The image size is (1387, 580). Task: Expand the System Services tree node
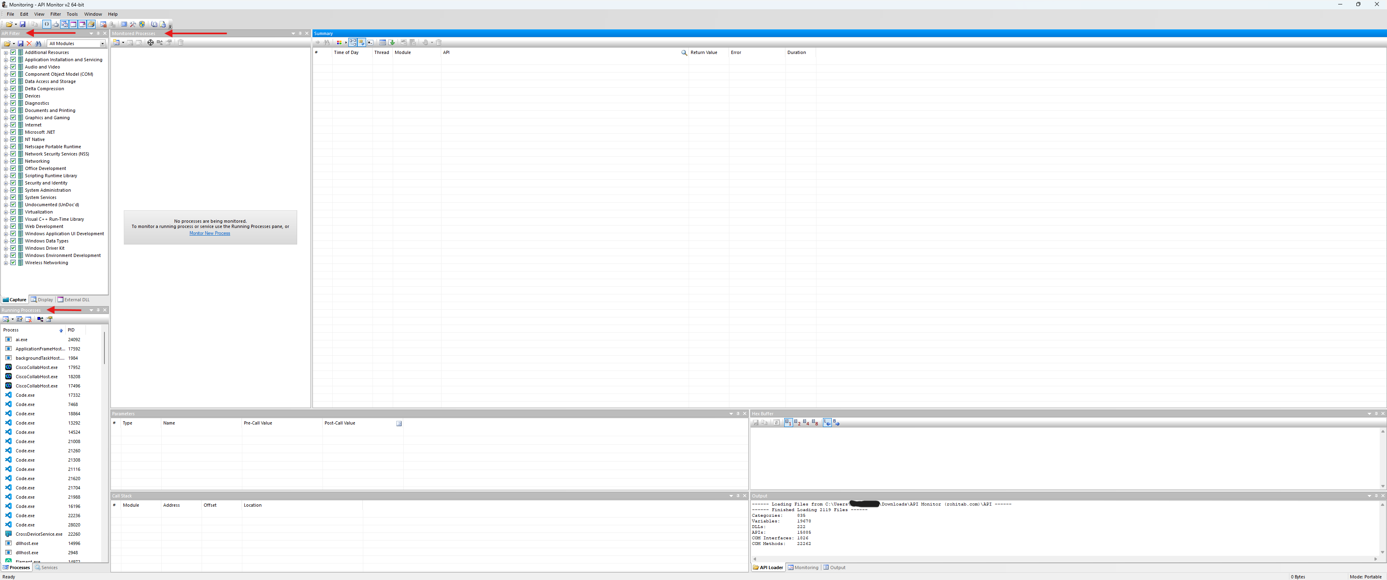click(5, 197)
